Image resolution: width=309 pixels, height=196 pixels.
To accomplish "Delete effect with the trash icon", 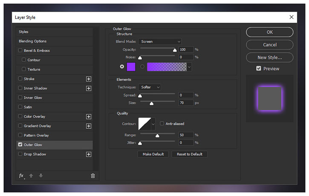I will coord(93,176).
